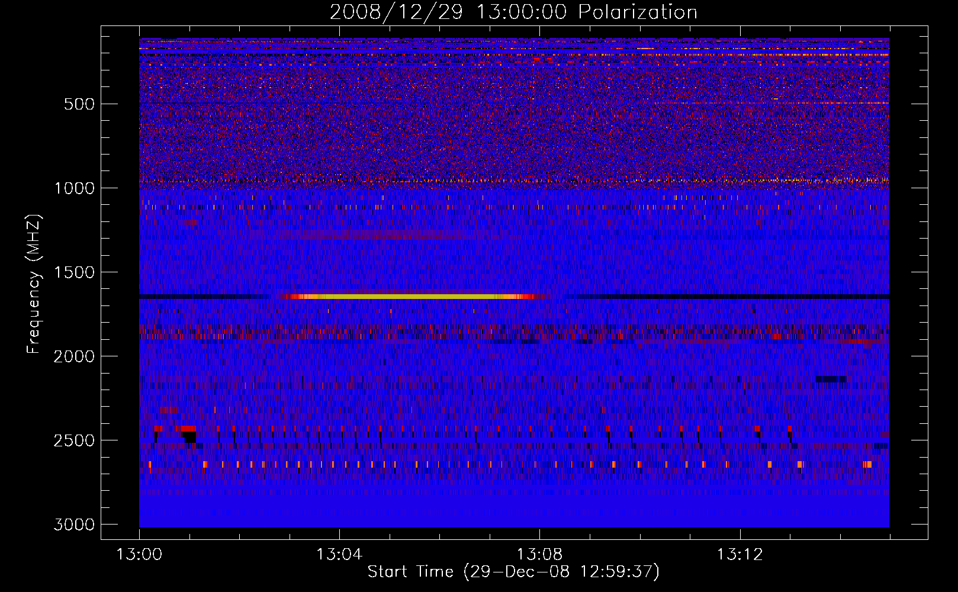Click the 2000 frequency tick label
This screenshot has height=592, width=958.
click(74, 356)
